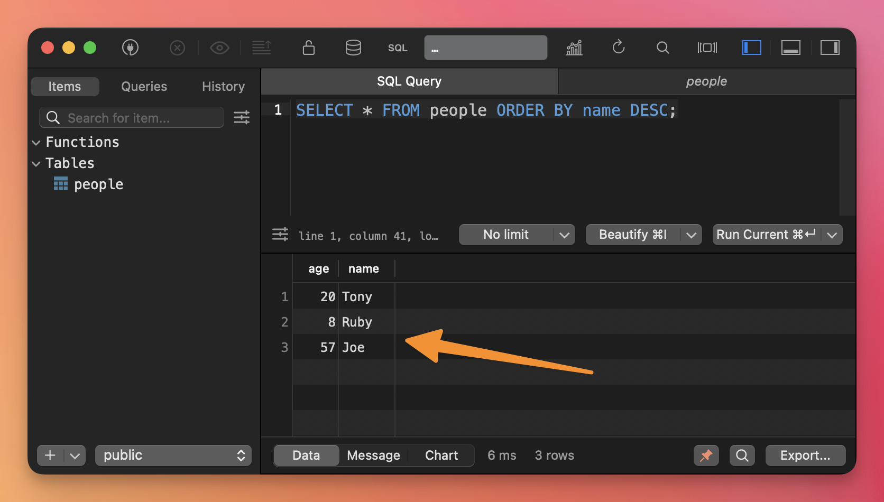Image resolution: width=884 pixels, height=502 pixels.
Task: Click the connection plug icon in toolbar
Action: pyautogui.click(x=130, y=48)
